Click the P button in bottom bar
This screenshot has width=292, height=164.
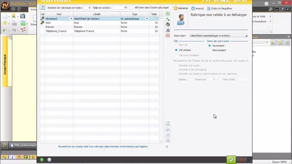[x=4, y=145]
